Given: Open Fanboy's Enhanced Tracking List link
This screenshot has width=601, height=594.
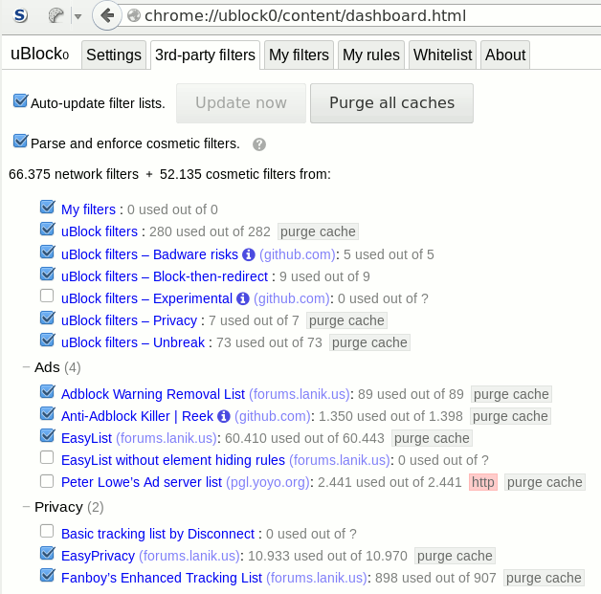Looking at the screenshot, I should pyautogui.click(x=162, y=578).
